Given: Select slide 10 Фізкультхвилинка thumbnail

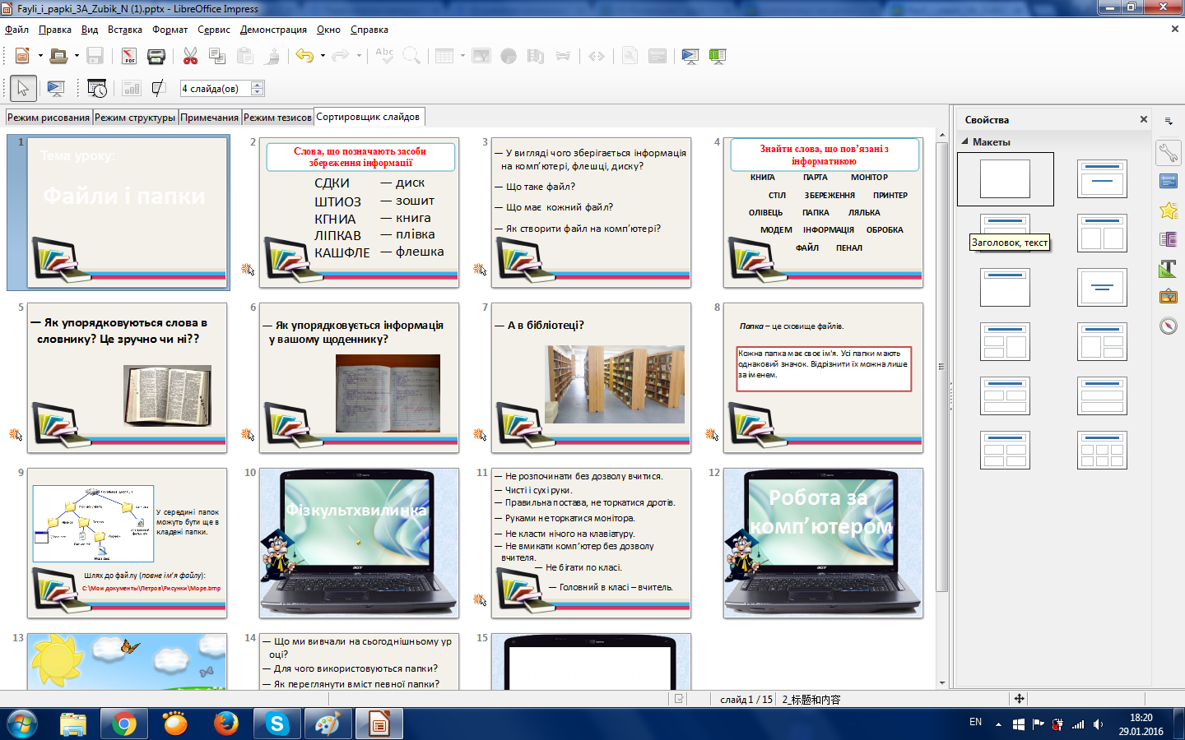Looking at the screenshot, I should 359,543.
